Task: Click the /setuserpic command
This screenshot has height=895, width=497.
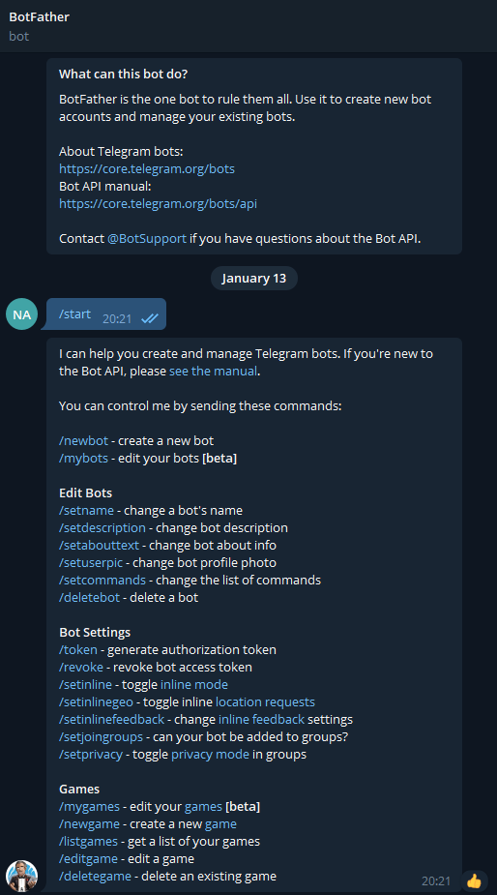Action: pos(91,563)
